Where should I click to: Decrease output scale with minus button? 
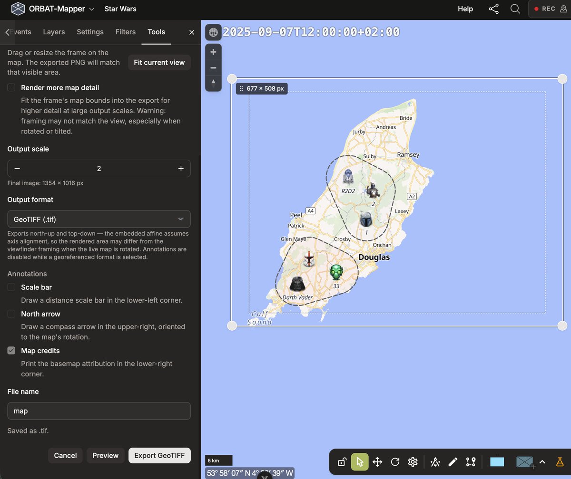click(17, 169)
